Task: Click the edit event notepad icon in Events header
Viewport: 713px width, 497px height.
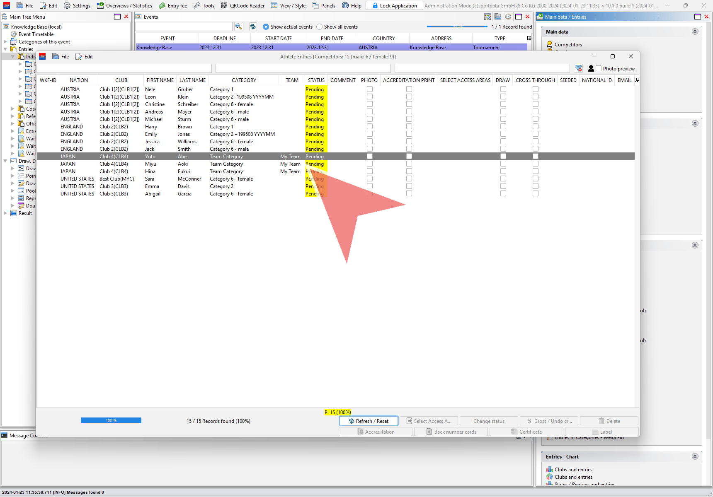Action: pos(487,17)
